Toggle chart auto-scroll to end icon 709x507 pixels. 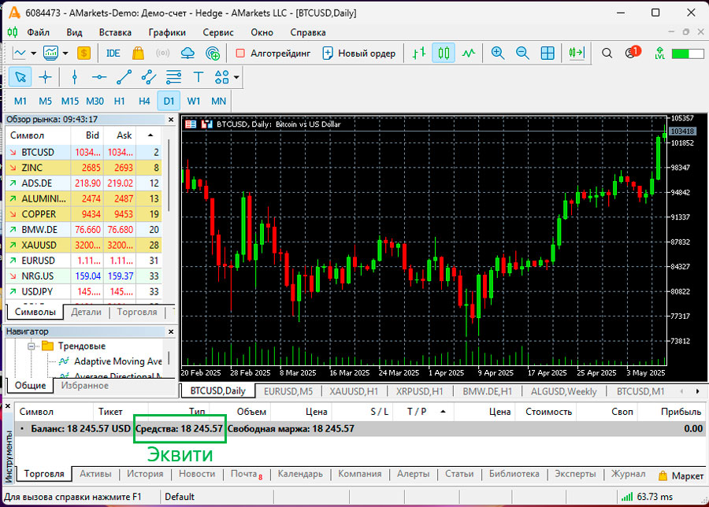(577, 54)
